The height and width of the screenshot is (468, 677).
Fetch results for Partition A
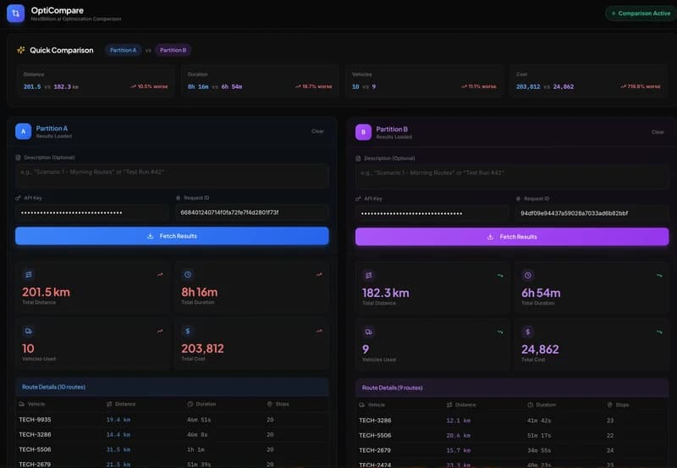click(x=172, y=236)
